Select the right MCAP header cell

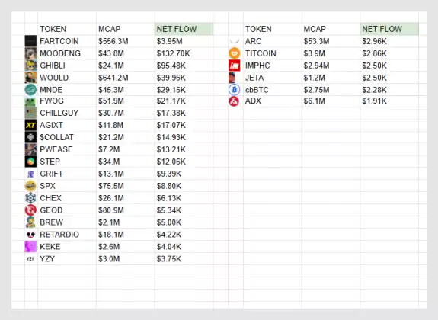click(331, 29)
